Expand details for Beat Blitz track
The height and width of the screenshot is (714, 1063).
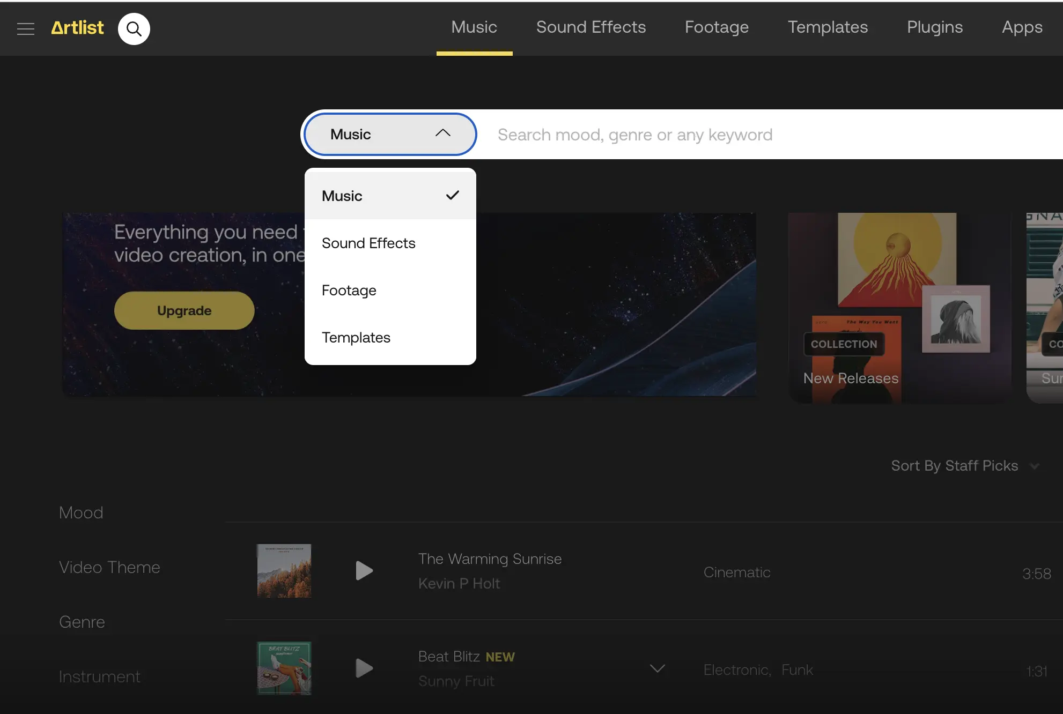[656, 668]
